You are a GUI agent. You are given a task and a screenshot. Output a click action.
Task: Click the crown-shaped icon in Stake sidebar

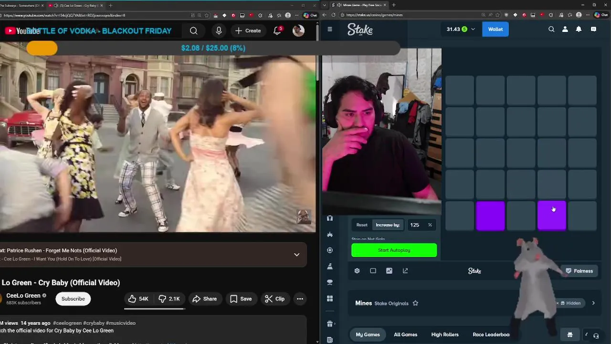pyautogui.click(x=329, y=234)
